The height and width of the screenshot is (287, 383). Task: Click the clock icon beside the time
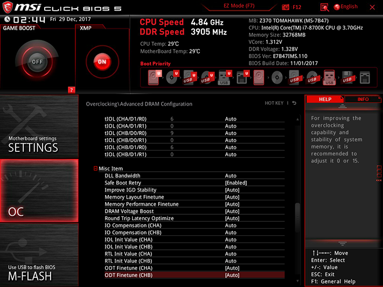(7, 19)
